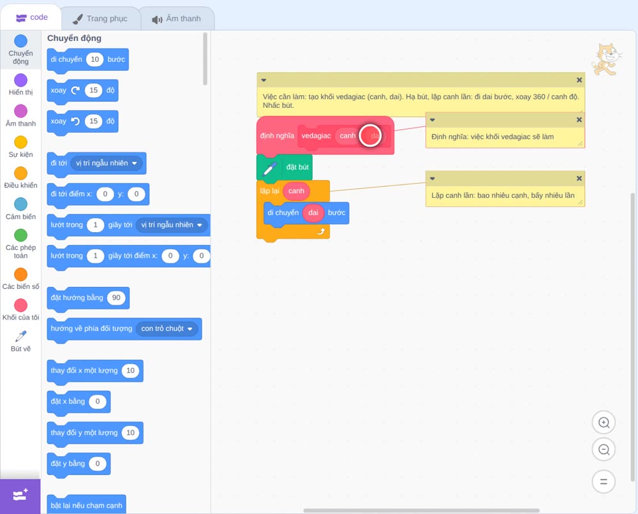Click the block palette vertical scrollbar

coord(205,59)
